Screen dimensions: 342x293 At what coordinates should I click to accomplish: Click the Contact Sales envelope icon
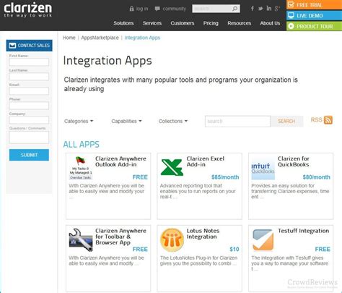point(12,46)
